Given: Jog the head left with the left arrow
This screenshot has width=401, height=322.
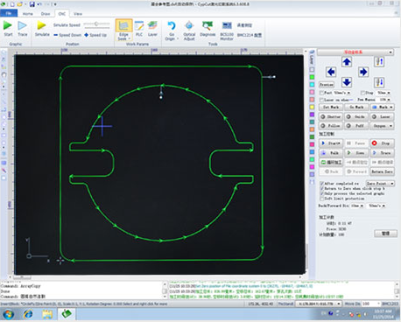Looking at the screenshot, I should [x=331, y=72].
